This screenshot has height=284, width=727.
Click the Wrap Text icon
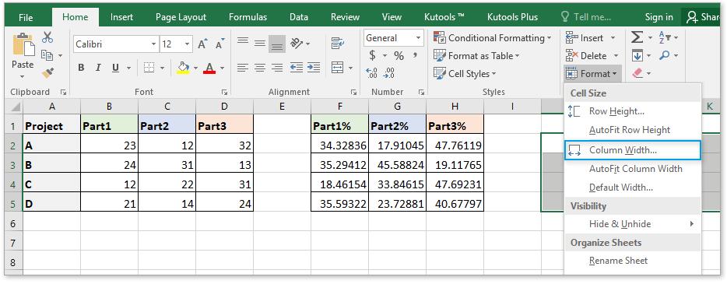click(337, 44)
